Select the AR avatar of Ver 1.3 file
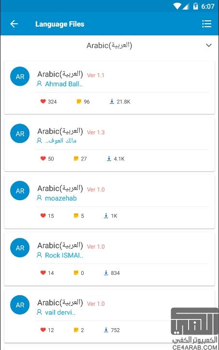The height and width of the screenshot is (350, 219). (20, 133)
